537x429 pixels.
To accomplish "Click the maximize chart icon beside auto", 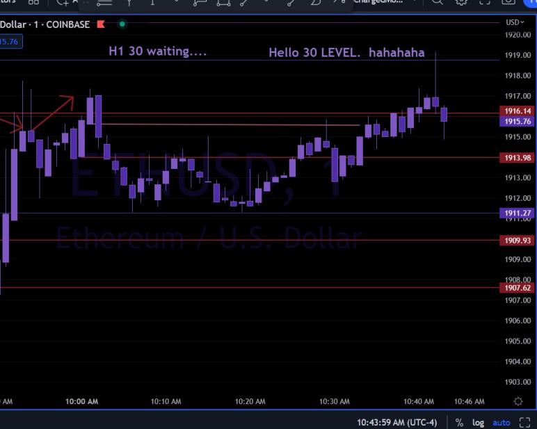I will click(x=524, y=423).
